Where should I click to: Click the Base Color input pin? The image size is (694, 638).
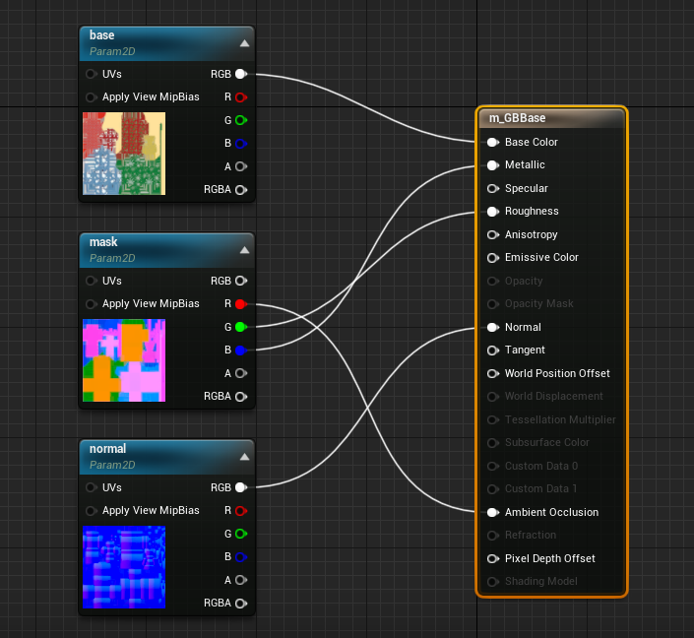(x=493, y=142)
